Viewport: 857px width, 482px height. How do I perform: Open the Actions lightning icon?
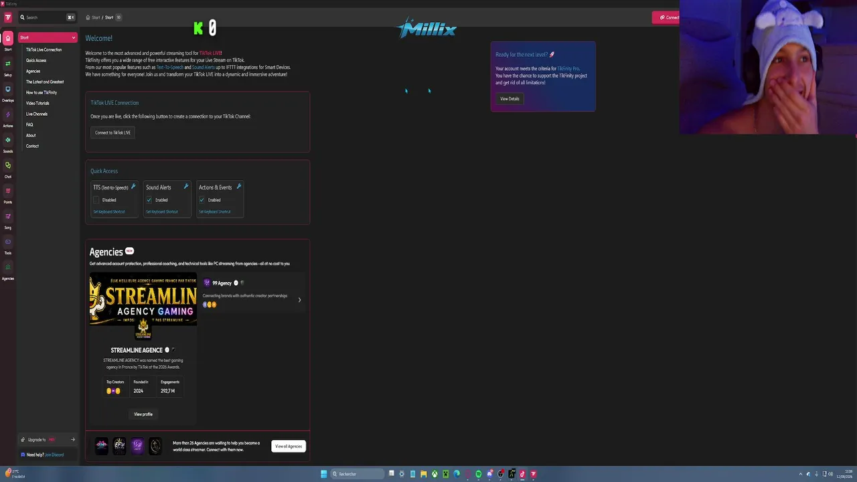coord(8,114)
